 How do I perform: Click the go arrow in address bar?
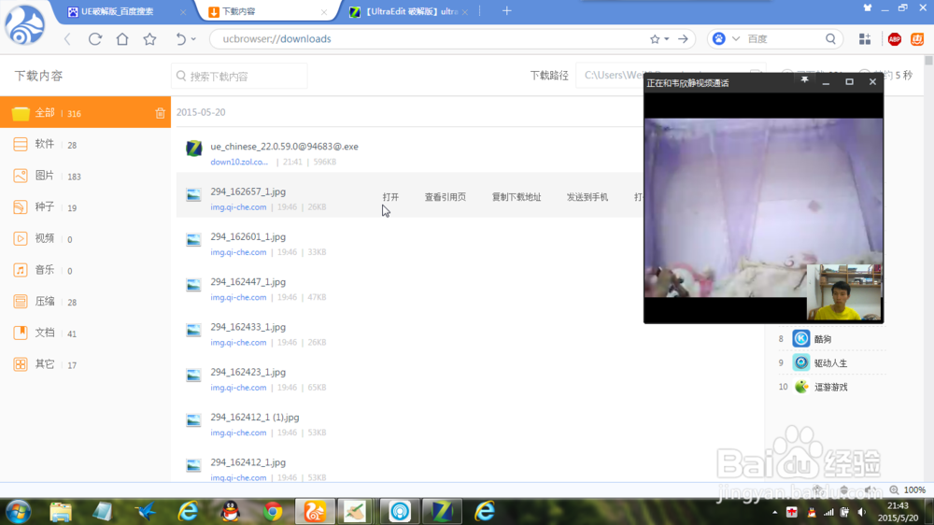coord(684,38)
